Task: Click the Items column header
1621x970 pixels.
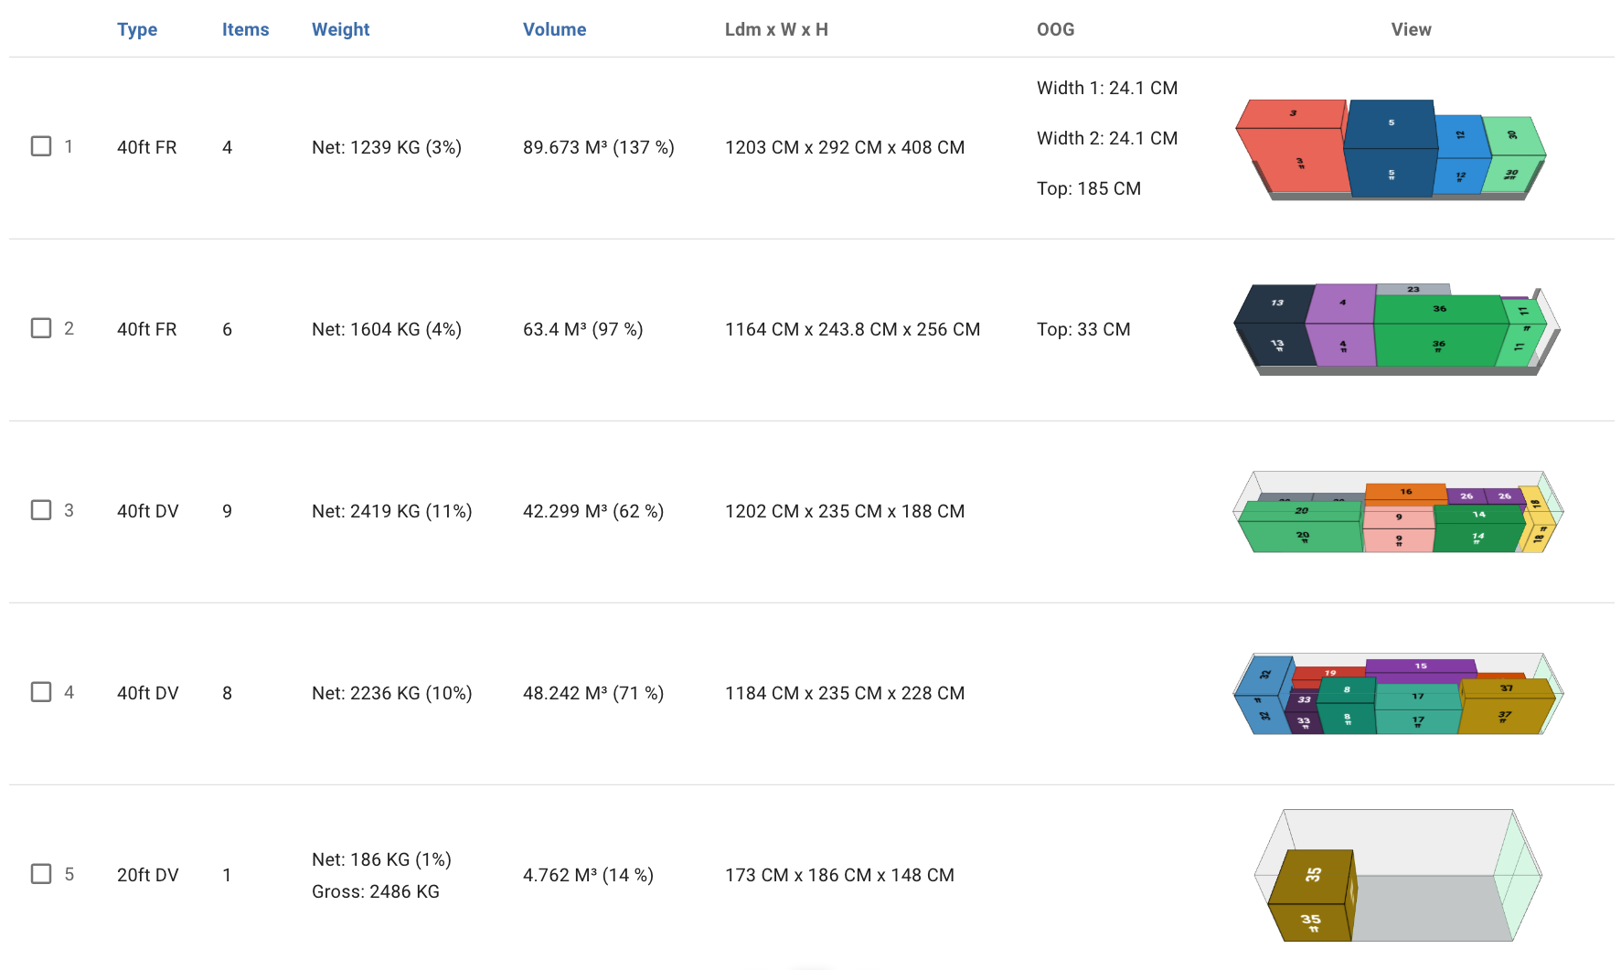Action: 245,29
